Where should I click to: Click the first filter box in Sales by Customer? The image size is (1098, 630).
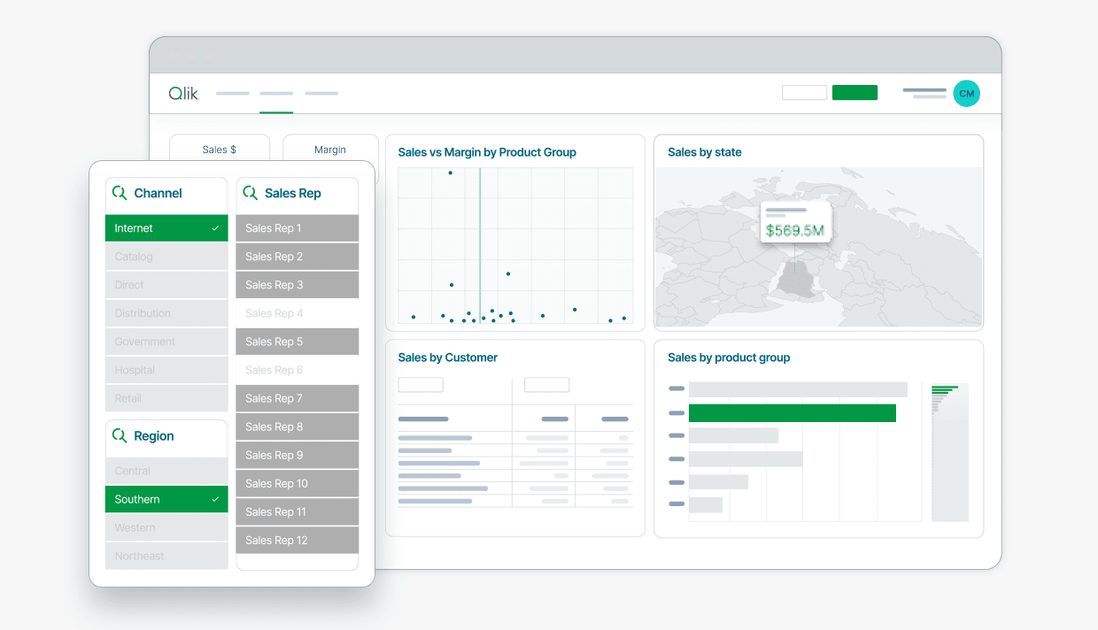pyautogui.click(x=420, y=384)
